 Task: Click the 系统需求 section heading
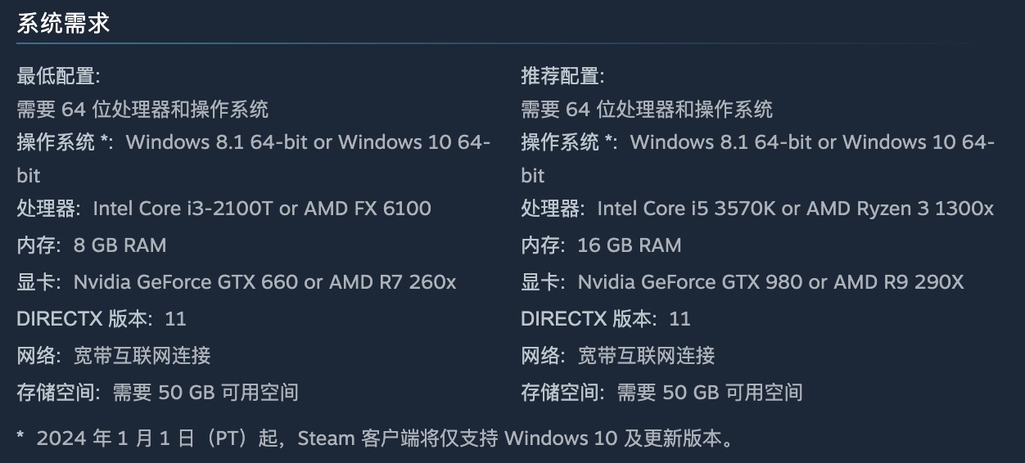point(63,24)
